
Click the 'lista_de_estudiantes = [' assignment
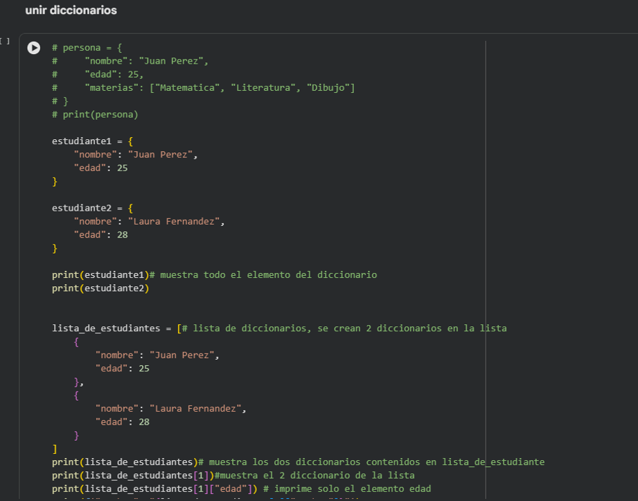(117, 328)
